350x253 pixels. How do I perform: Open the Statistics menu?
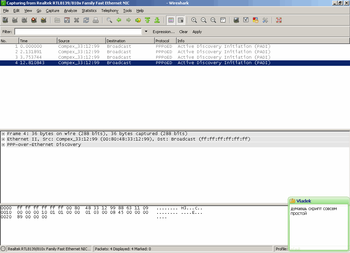tap(89, 11)
